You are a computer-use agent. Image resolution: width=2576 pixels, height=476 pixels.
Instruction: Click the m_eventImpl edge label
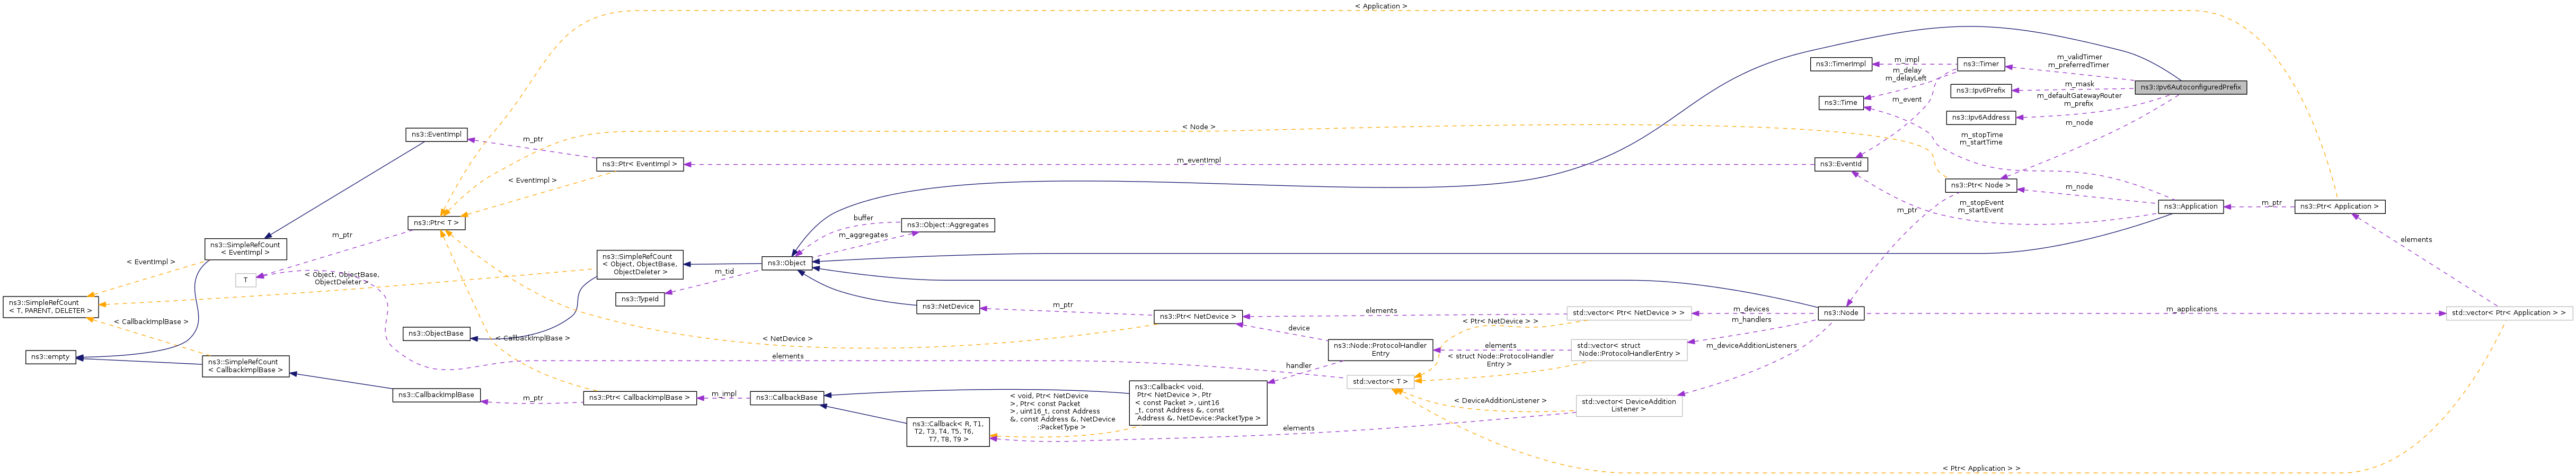click(x=1198, y=160)
